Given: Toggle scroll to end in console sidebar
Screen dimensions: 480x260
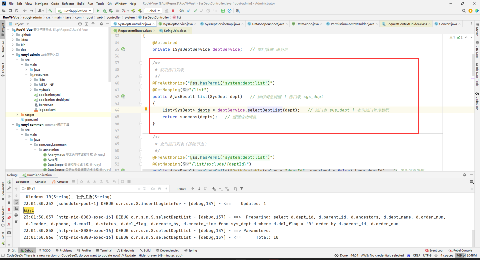Looking at the screenshot, I should click(16, 208).
